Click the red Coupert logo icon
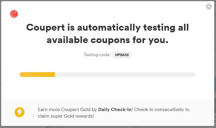Viewport: 216px width, 128px height. 14,14
